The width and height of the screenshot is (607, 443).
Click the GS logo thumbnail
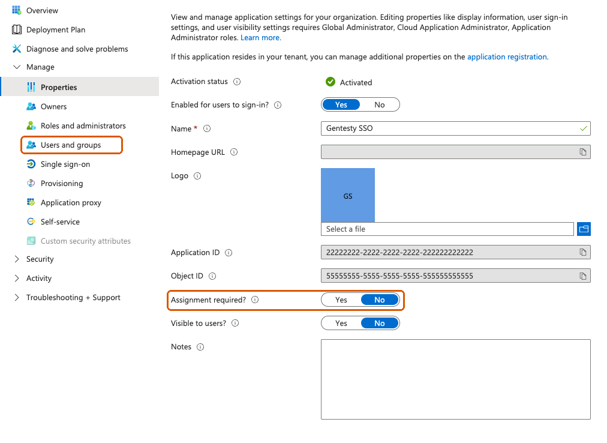pyautogui.click(x=348, y=195)
